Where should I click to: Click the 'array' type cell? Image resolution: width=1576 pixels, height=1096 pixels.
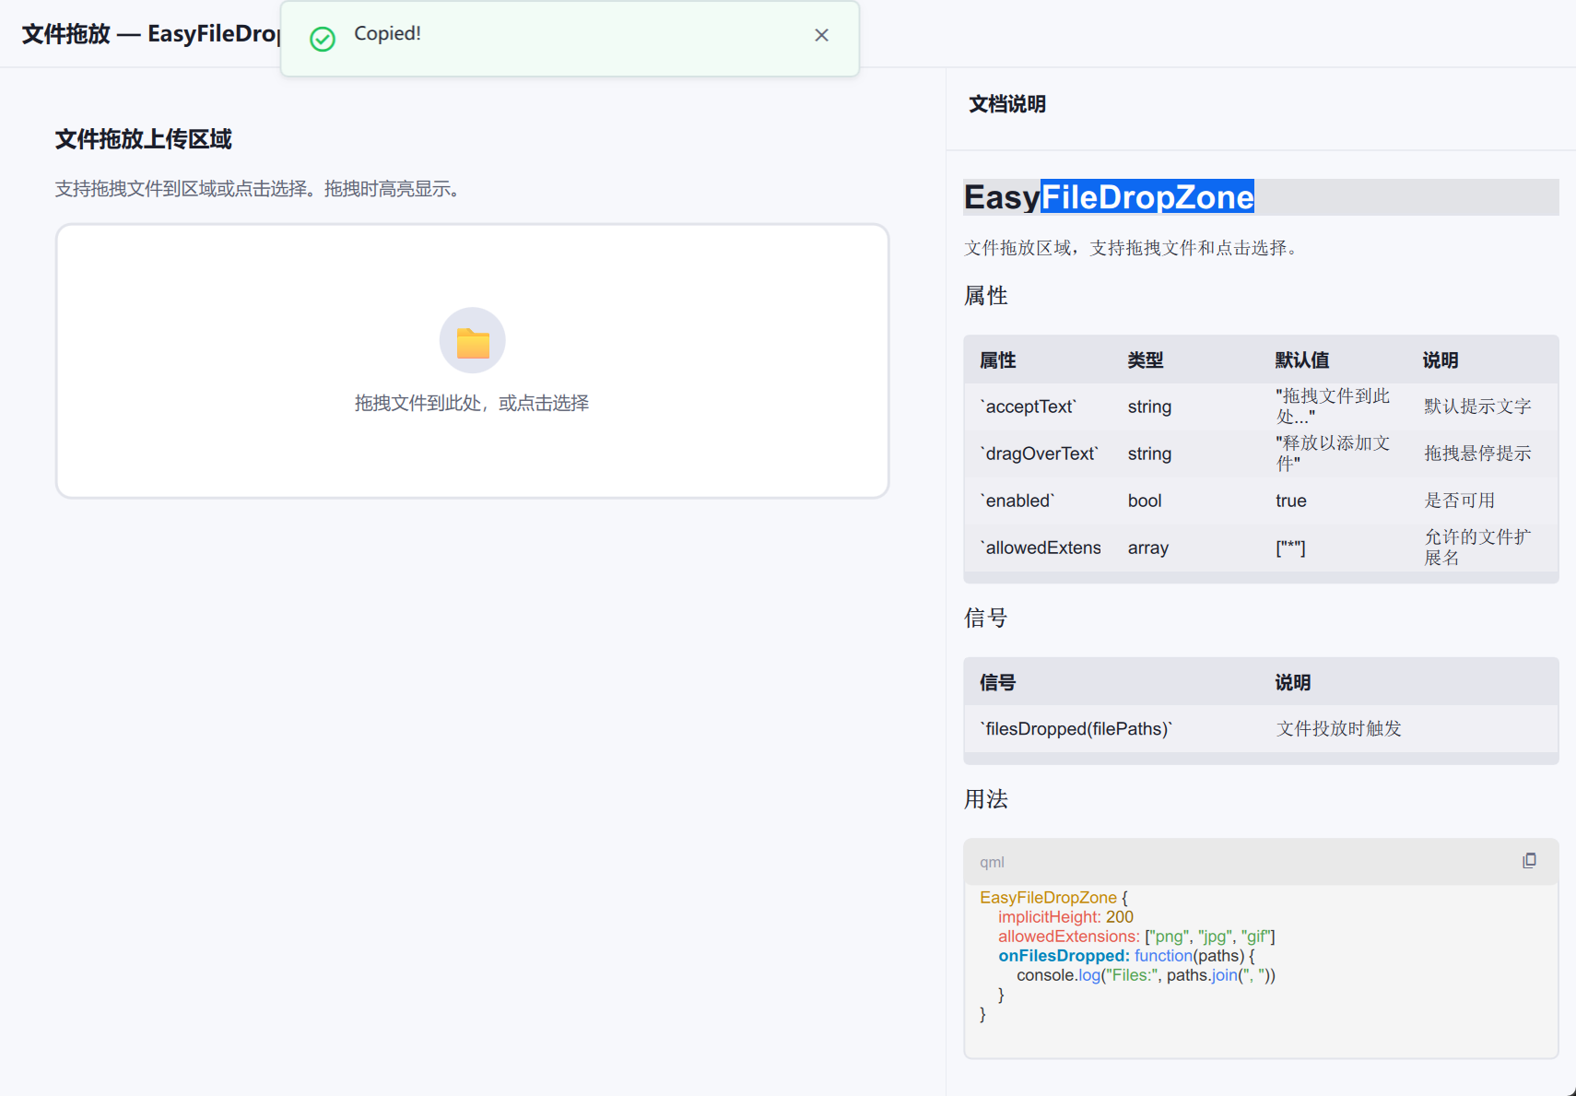(x=1148, y=548)
